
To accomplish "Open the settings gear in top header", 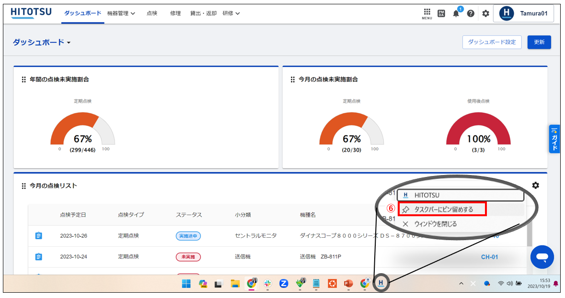I will click(486, 14).
